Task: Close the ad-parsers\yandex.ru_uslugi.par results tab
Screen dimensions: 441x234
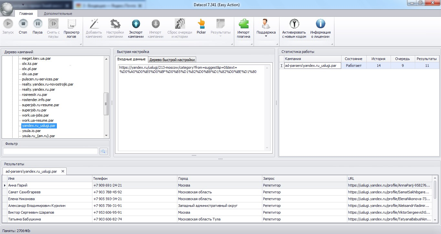Action: [x=63, y=171]
